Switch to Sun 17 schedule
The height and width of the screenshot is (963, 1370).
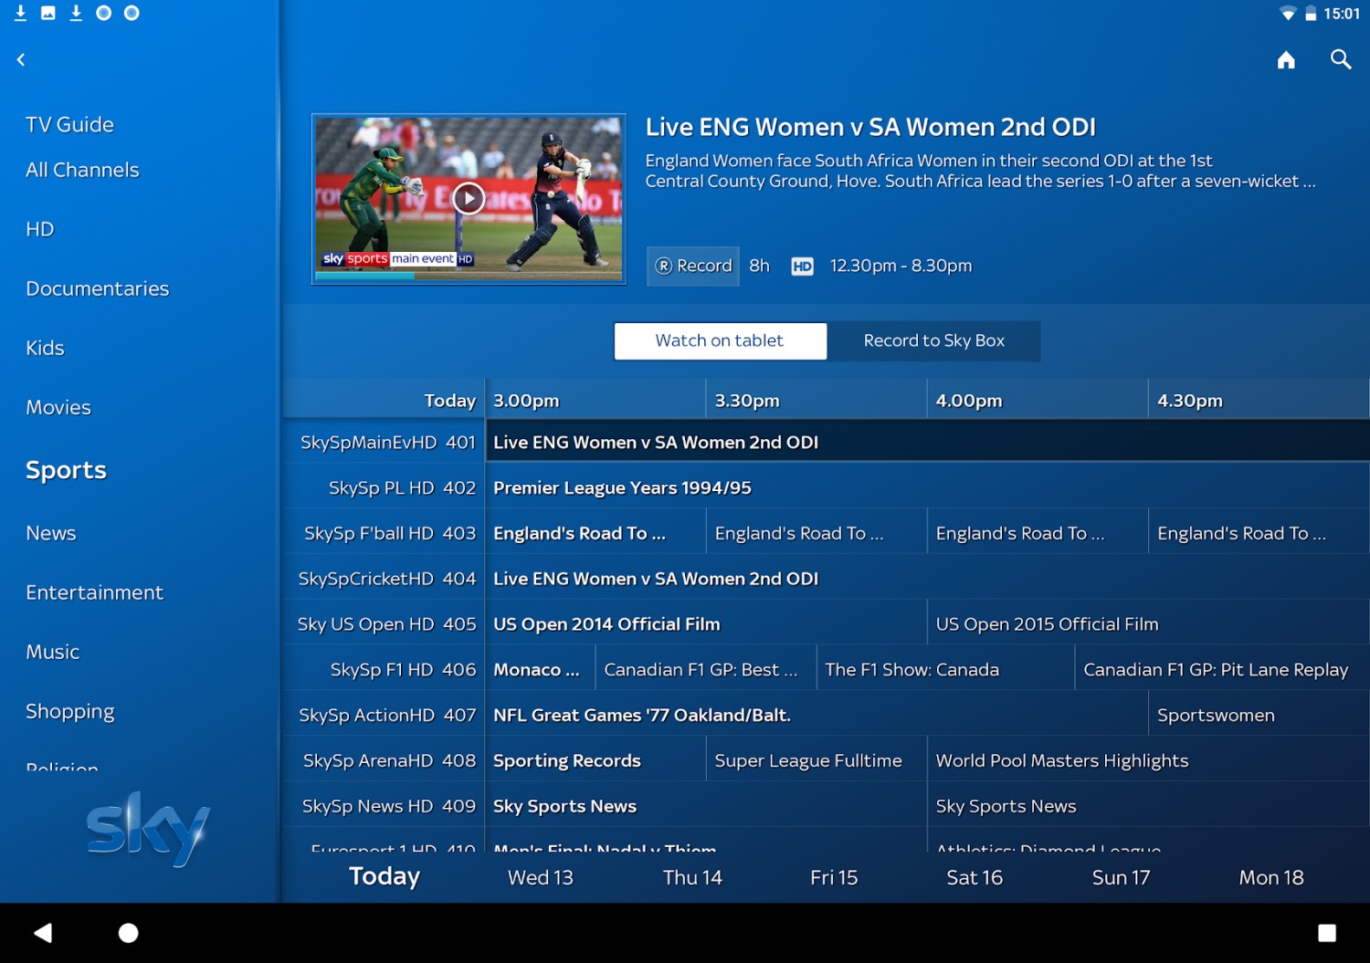point(1121,877)
